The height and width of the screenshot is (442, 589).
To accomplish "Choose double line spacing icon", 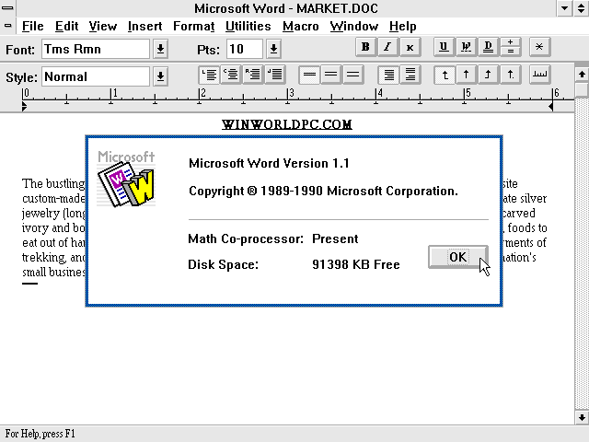I will coord(353,75).
